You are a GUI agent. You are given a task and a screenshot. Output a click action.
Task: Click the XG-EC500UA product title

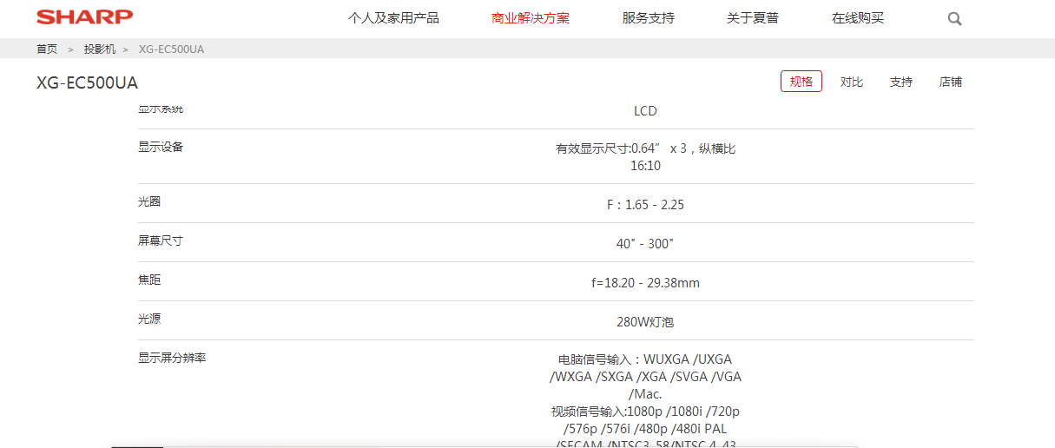coord(87,83)
